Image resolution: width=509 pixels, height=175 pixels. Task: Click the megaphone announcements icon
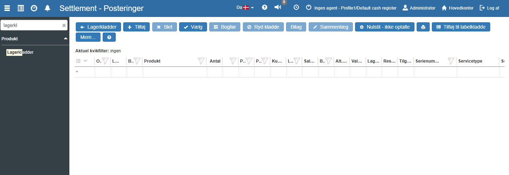click(x=278, y=7)
